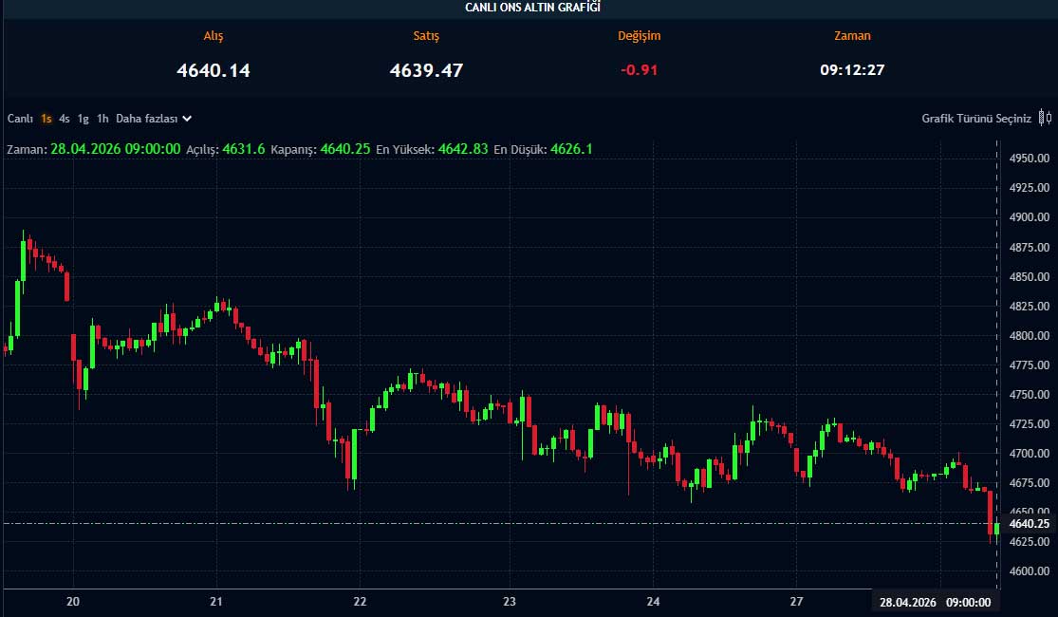The image size is (1058, 617).
Task: Open the Daha fazlası dropdown chevron
Action: point(187,119)
